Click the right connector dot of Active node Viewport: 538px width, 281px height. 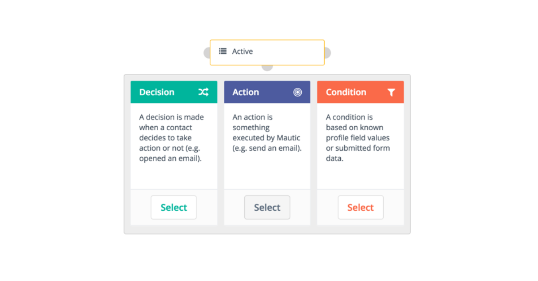click(x=327, y=53)
